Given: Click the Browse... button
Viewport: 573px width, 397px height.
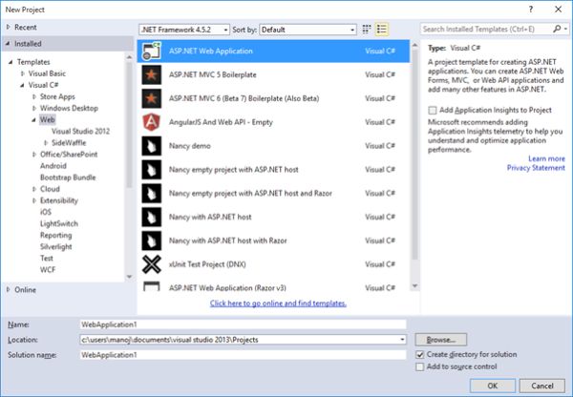Looking at the screenshot, I should (440, 340).
